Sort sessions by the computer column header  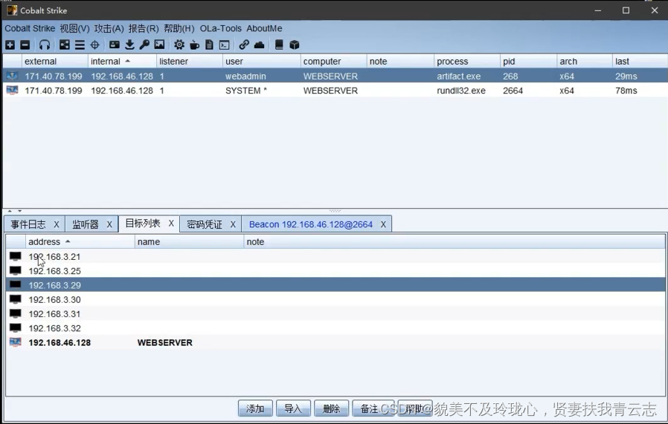[x=333, y=61]
